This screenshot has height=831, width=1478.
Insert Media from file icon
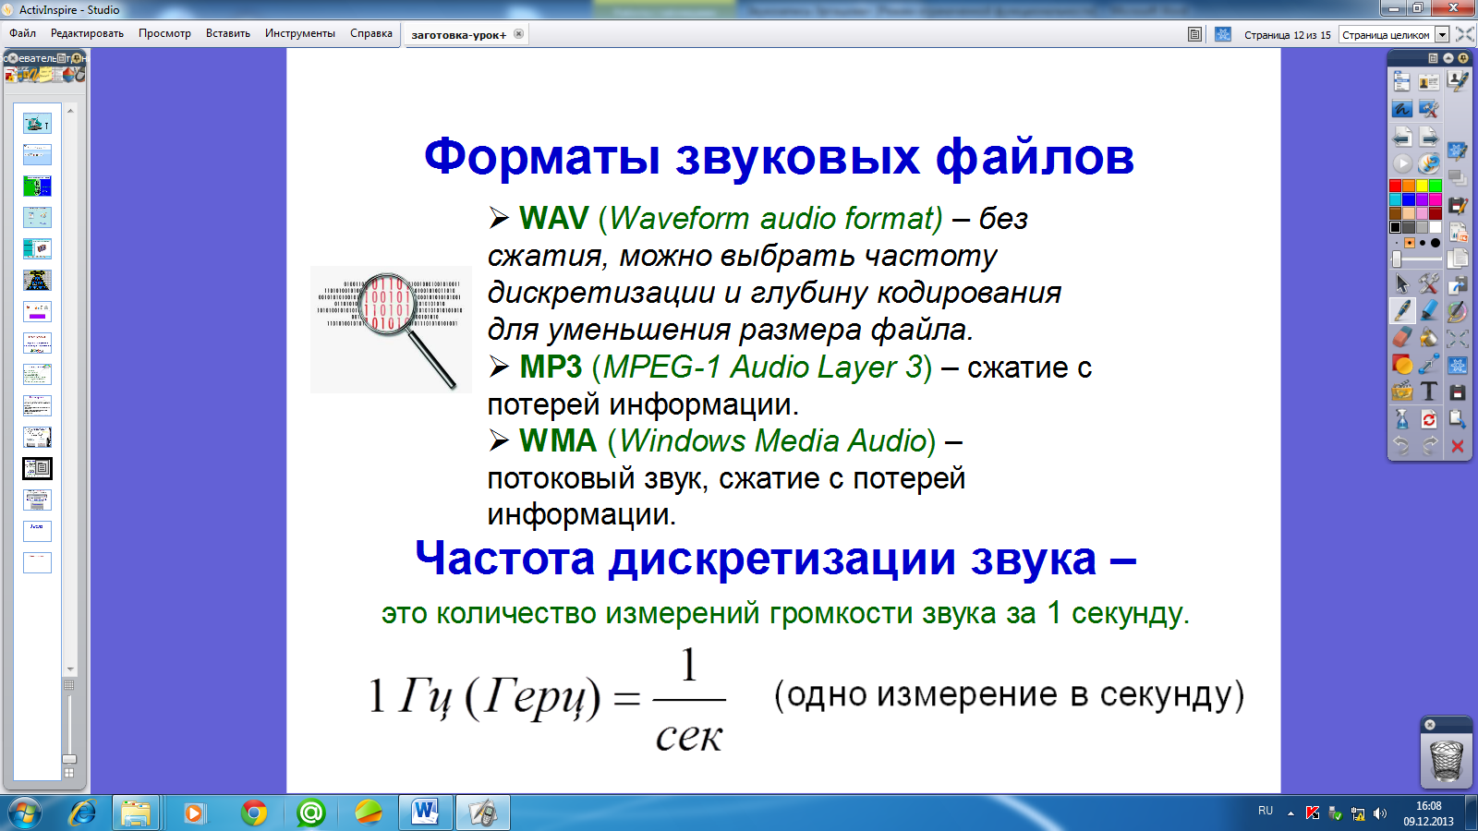tap(1402, 391)
